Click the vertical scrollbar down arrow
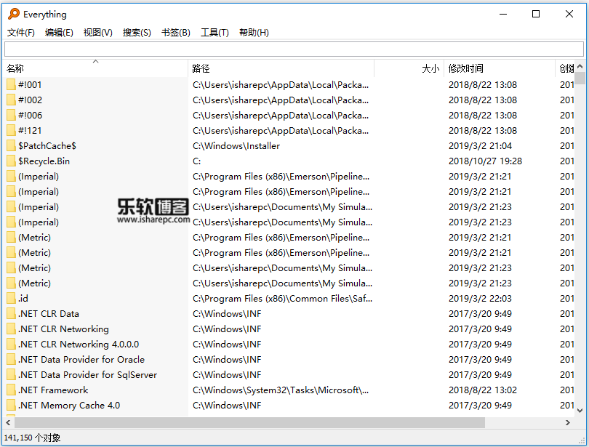 tap(580, 410)
